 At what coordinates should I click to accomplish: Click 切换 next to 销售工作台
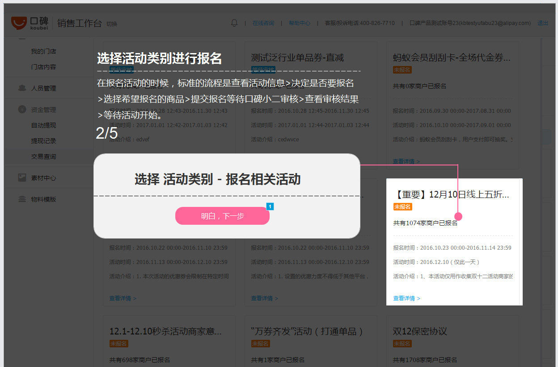[112, 24]
